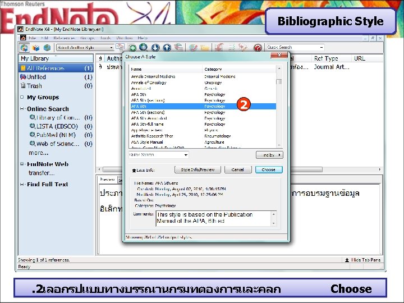
Task: Select the Preview tab in tab pane
Action: (x=107, y=180)
